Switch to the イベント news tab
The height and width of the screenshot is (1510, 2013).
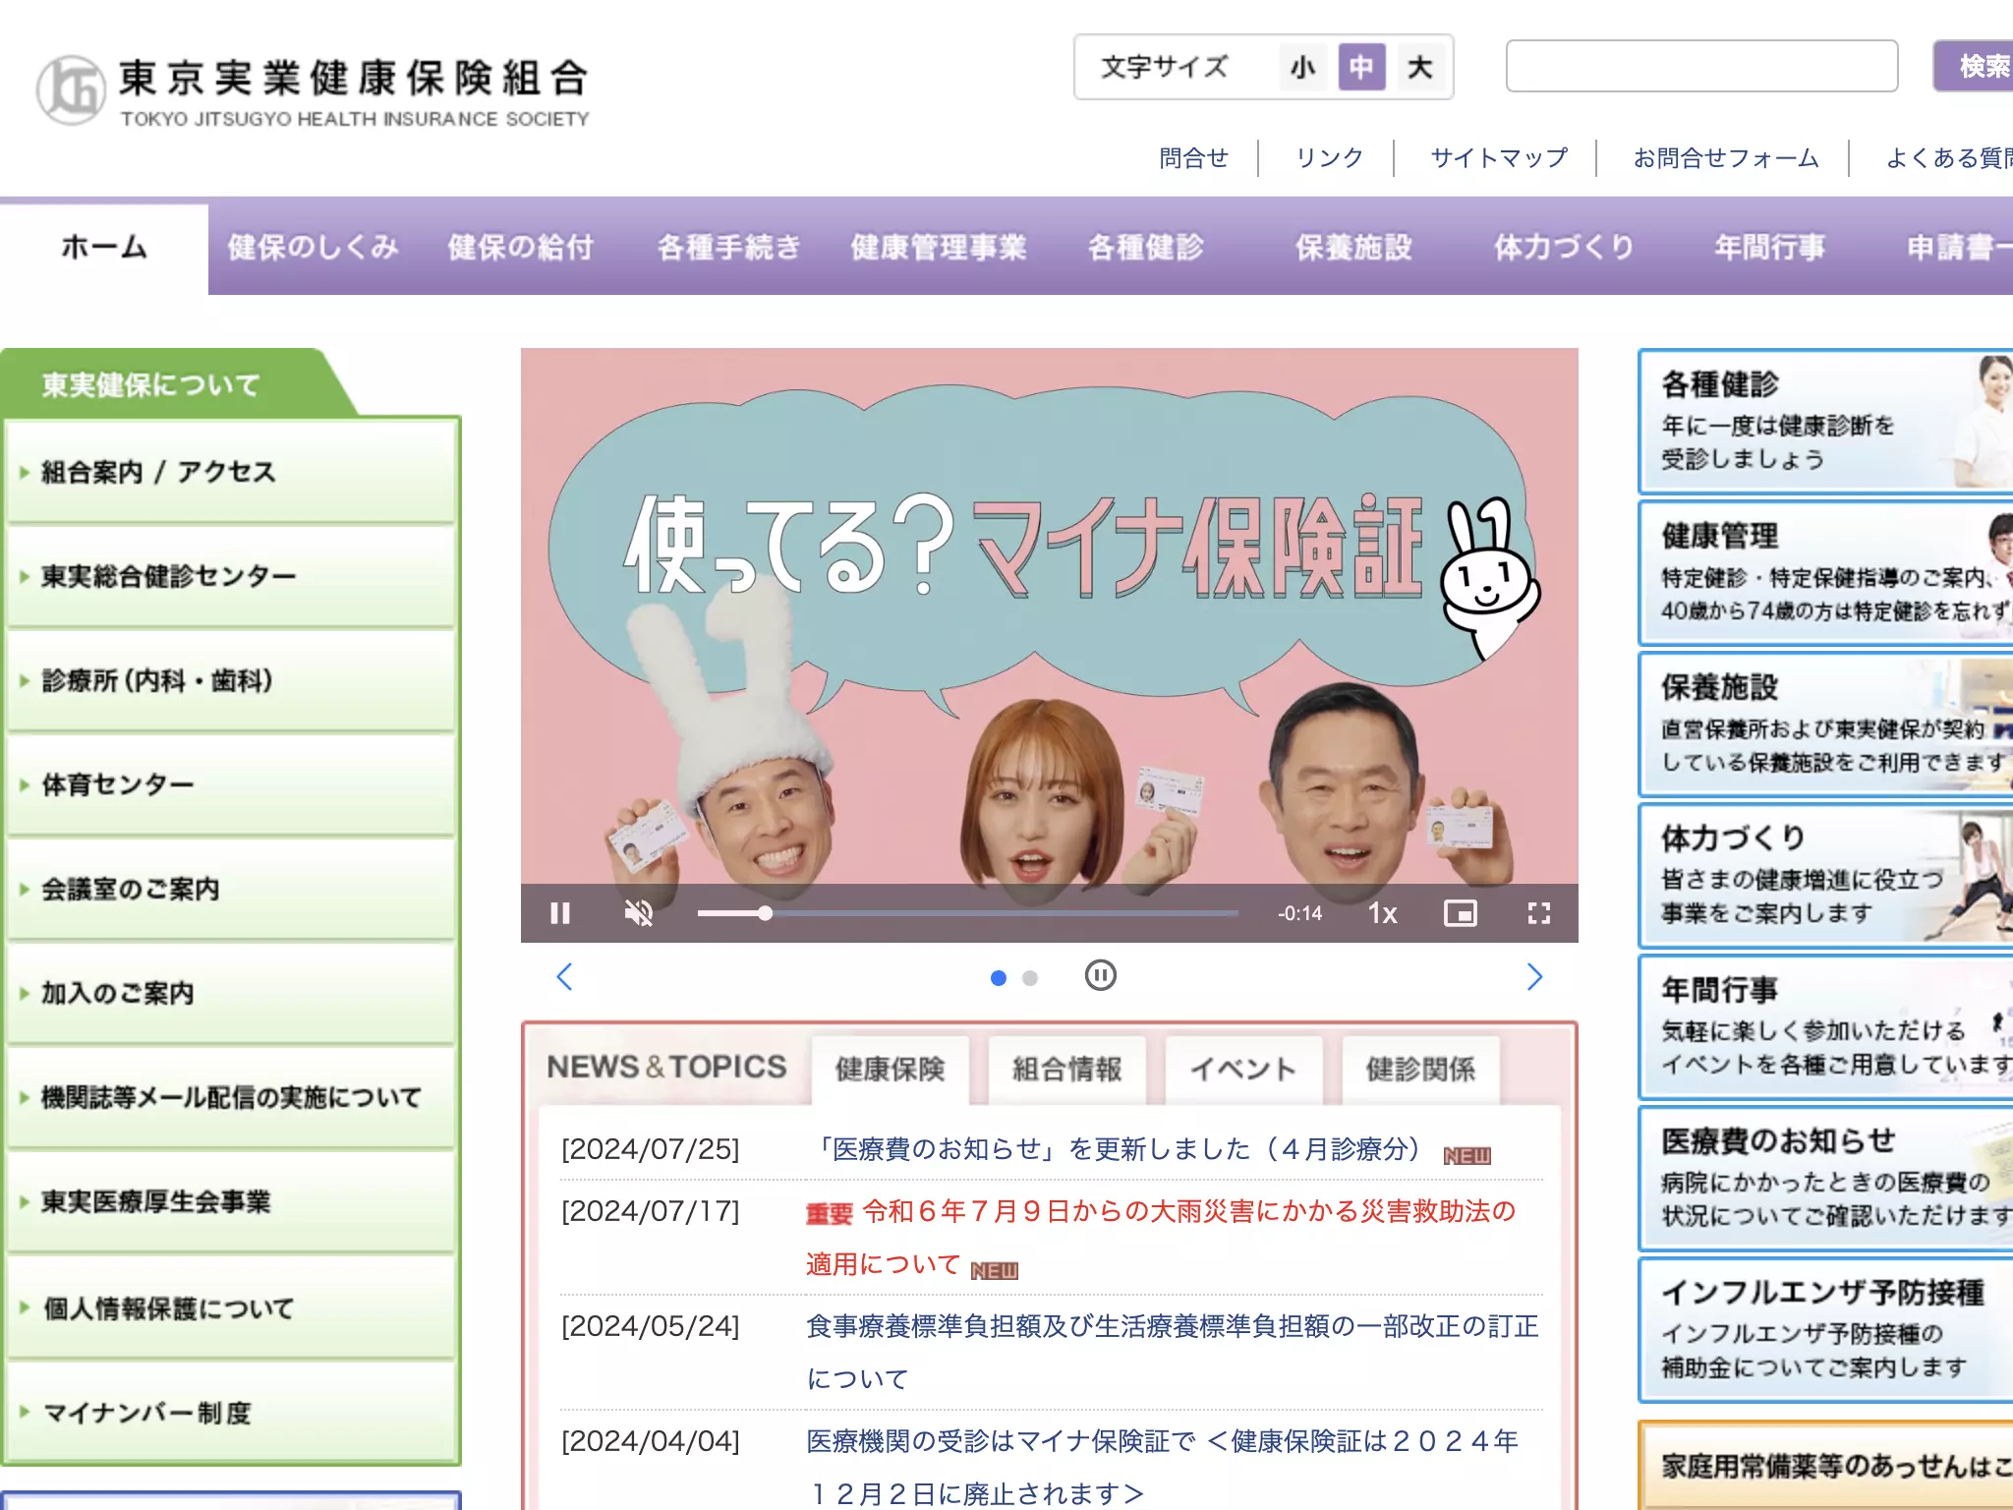point(1243,1069)
